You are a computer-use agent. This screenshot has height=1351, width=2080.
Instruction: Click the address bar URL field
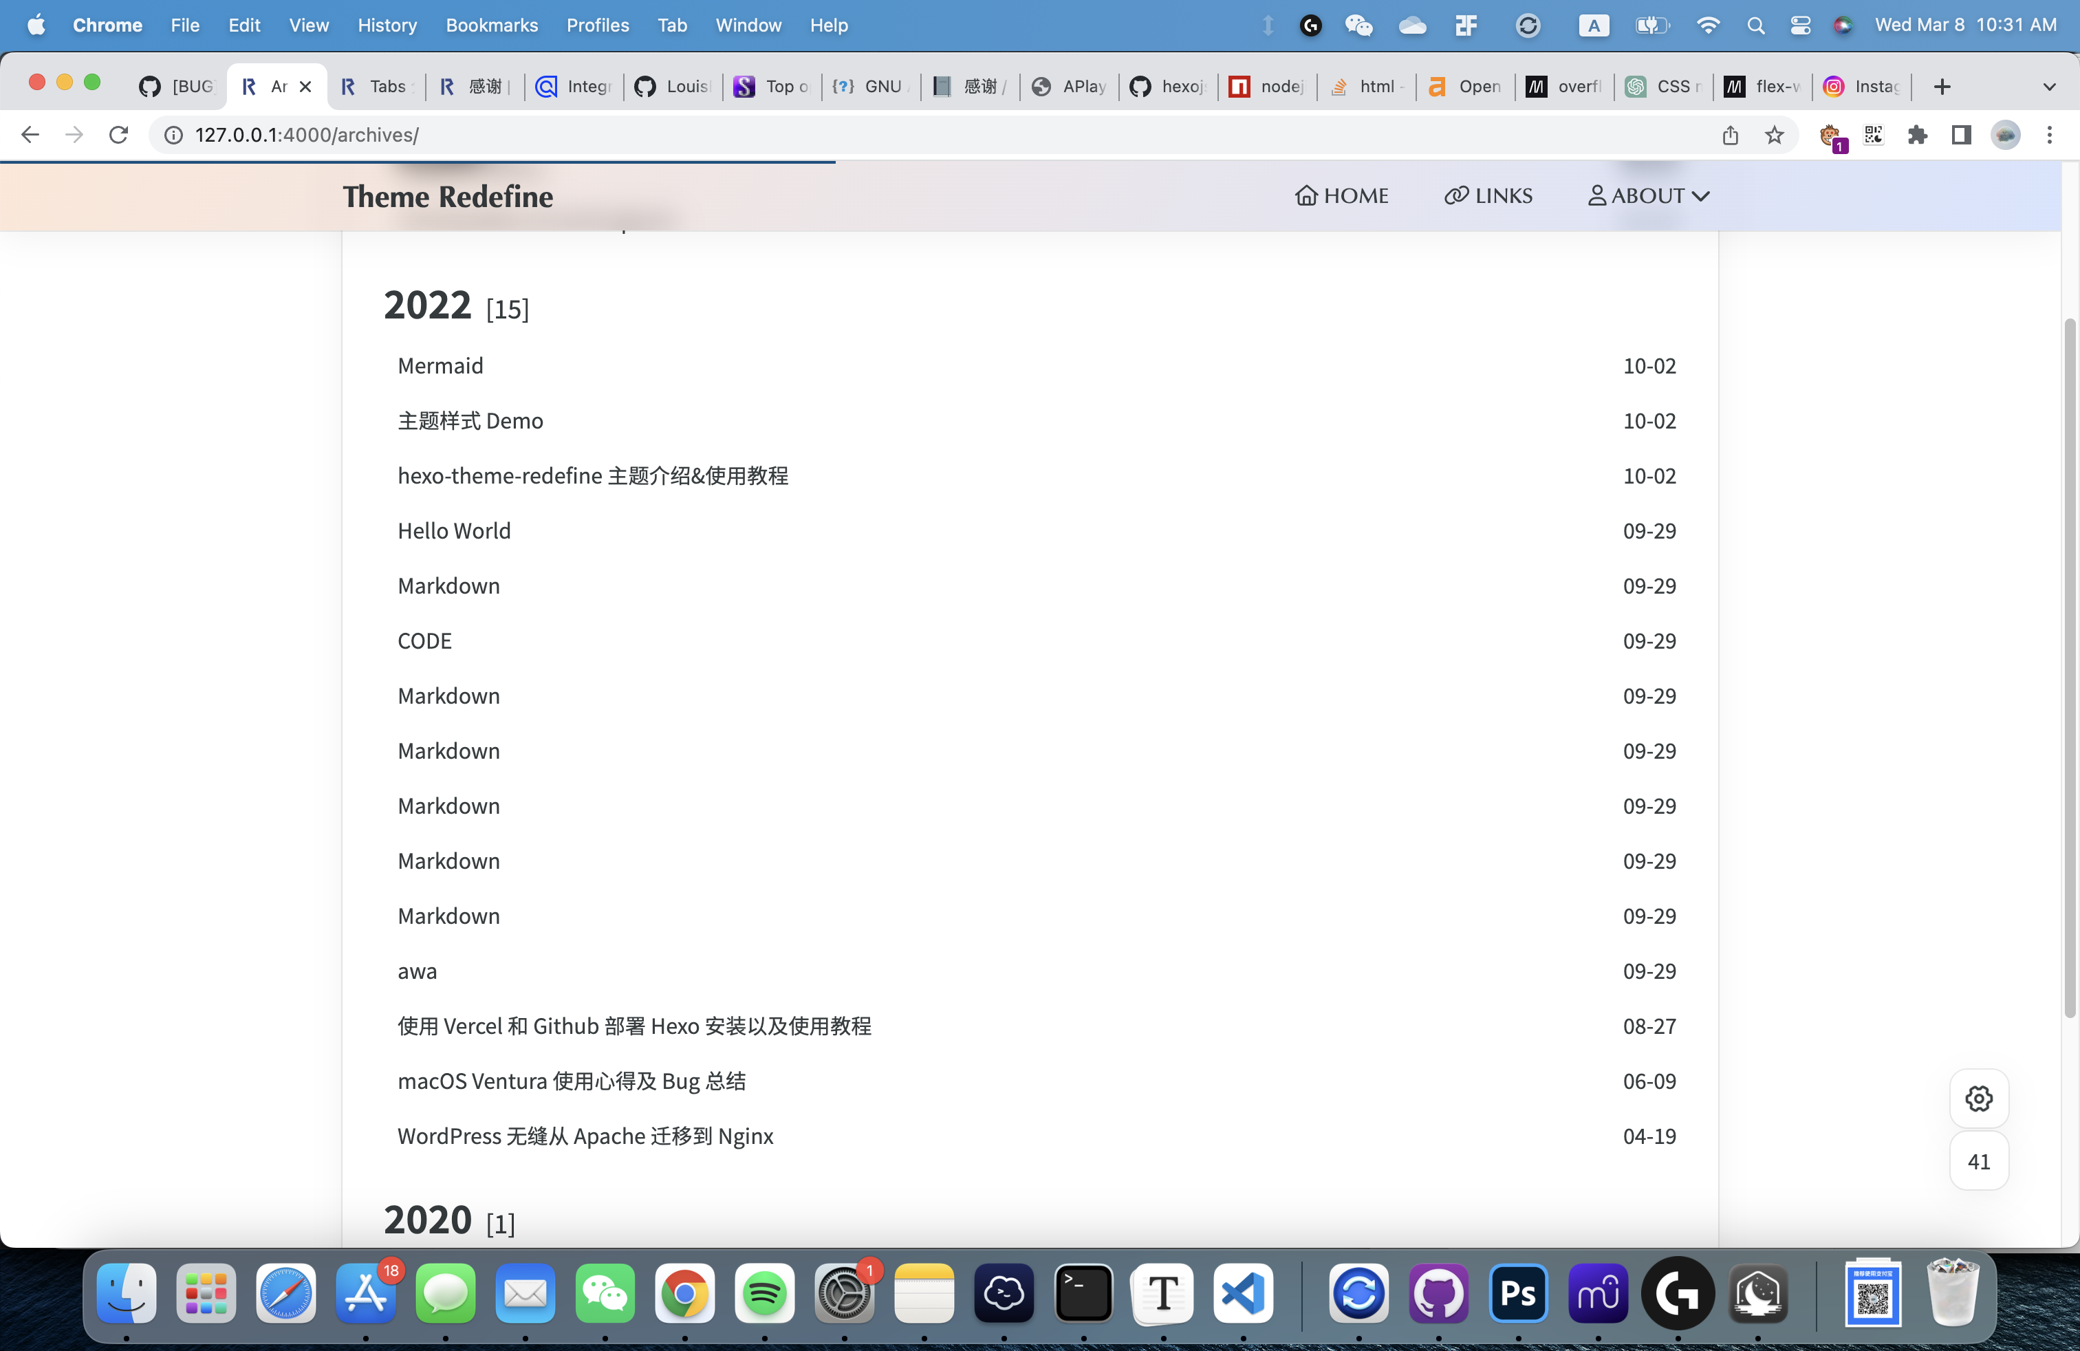coord(306,135)
